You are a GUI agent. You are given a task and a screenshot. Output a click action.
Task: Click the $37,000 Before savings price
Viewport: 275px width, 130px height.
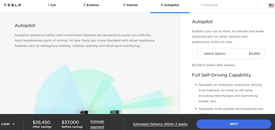pyautogui.click(x=72, y=124)
